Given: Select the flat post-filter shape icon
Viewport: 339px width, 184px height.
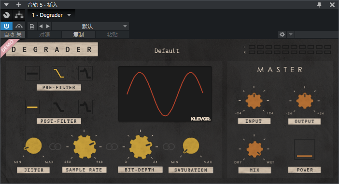Looking at the screenshot, I should pyautogui.click(x=32, y=107).
